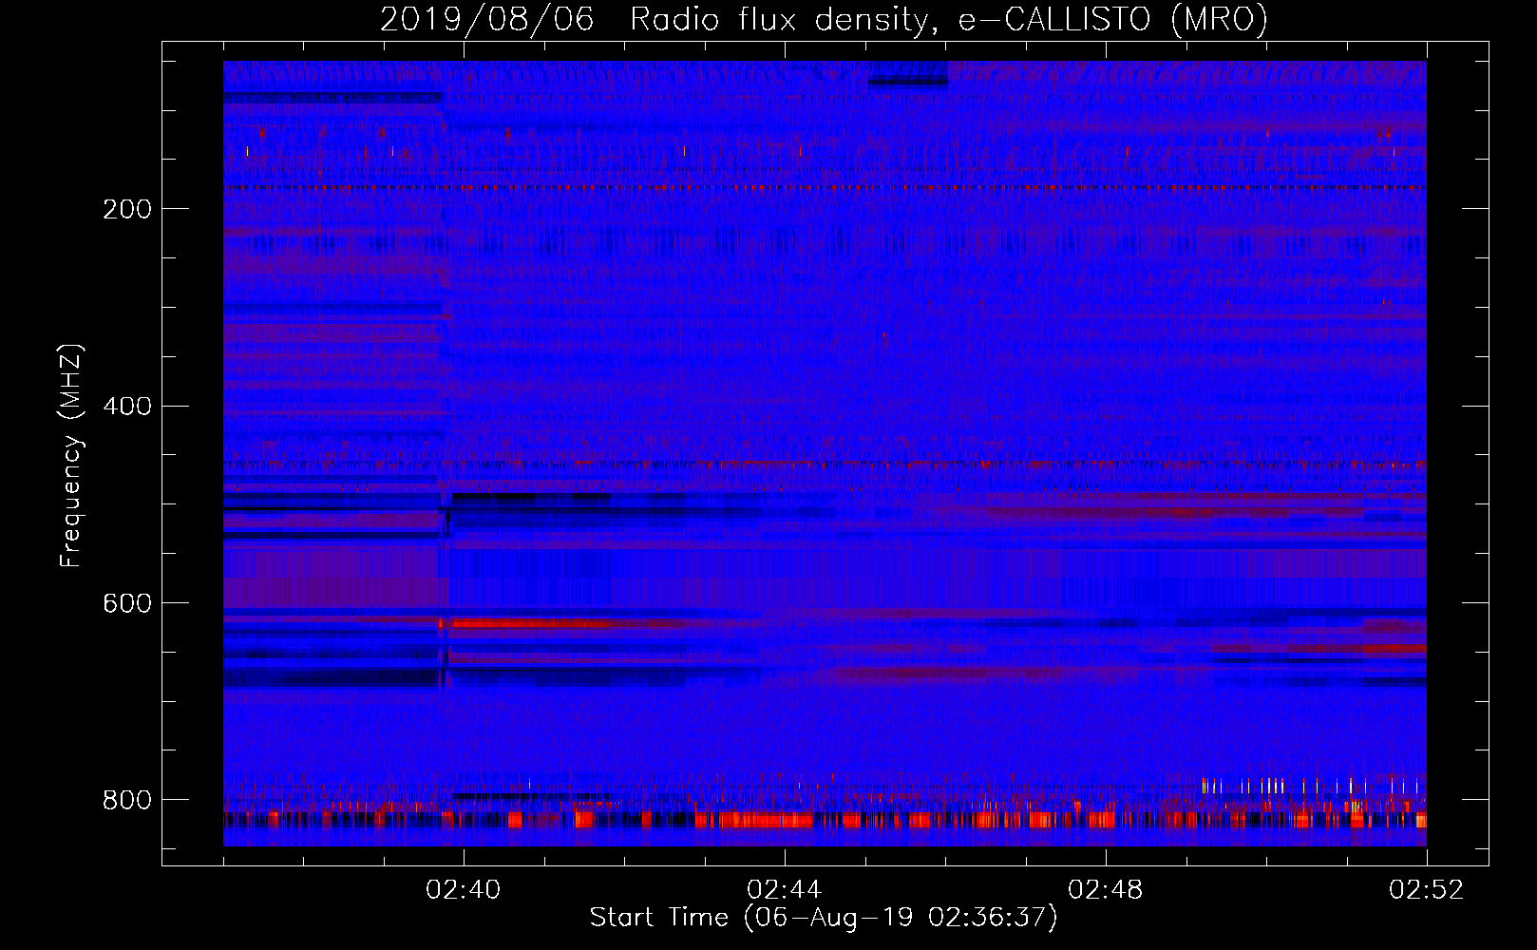Click the y-axis label "Frequency (MHZ)"

click(71, 456)
